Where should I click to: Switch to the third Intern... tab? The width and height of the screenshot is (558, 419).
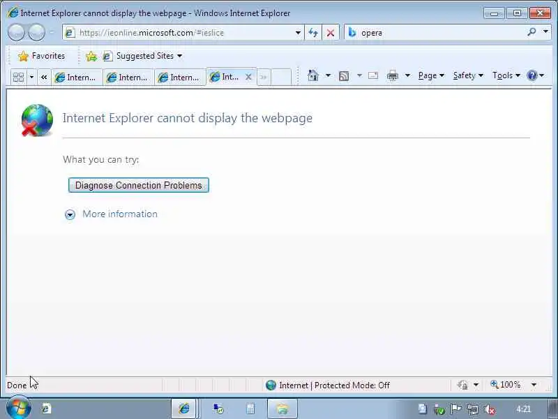[180, 78]
